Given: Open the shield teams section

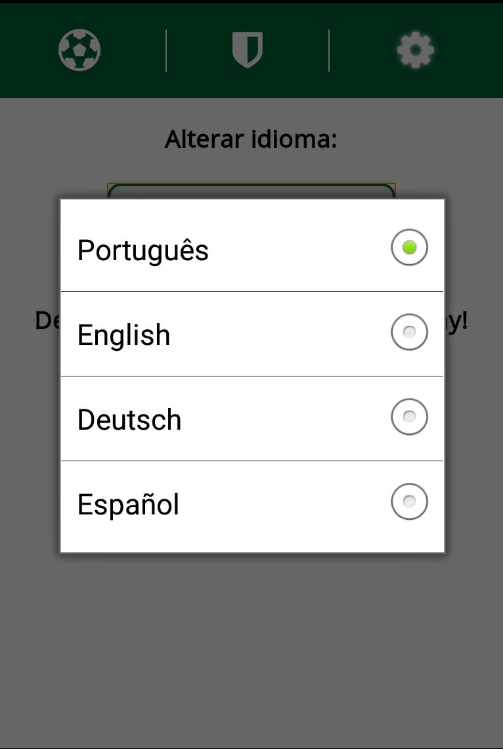Looking at the screenshot, I should [248, 50].
